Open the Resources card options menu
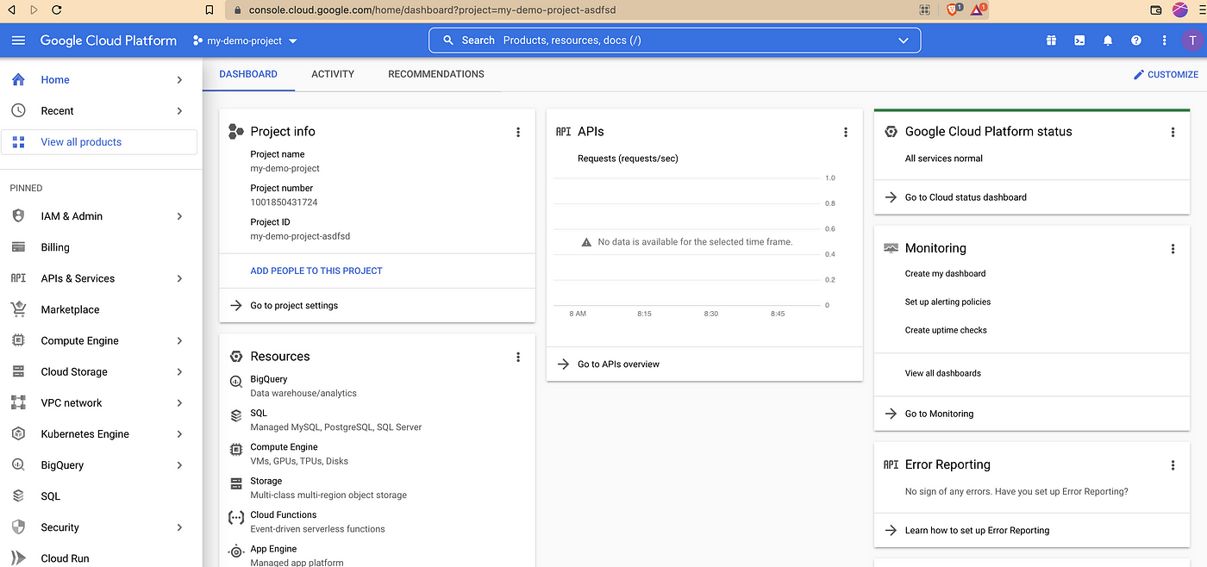This screenshot has height=567, width=1207. click(x=518, y=357)
